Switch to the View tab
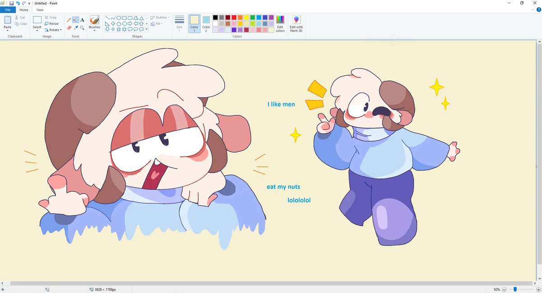Image resolution: width=542 pixels, height=293 pixels. pyautogui.click(x=40, y=9)
